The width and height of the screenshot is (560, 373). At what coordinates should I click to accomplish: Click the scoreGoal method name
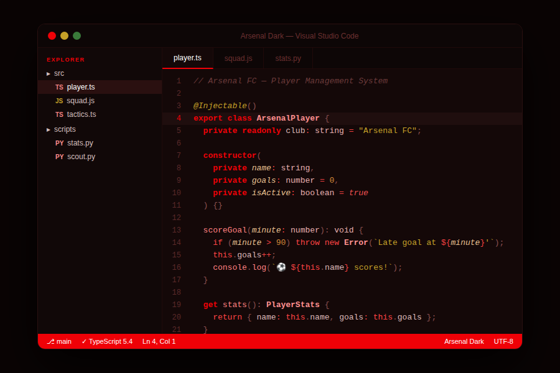pyautogui.click(x=225, y=230)
